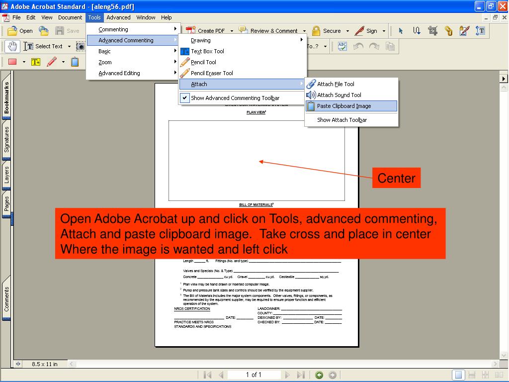Expand the Drawing submenu

tap(243, 40)
